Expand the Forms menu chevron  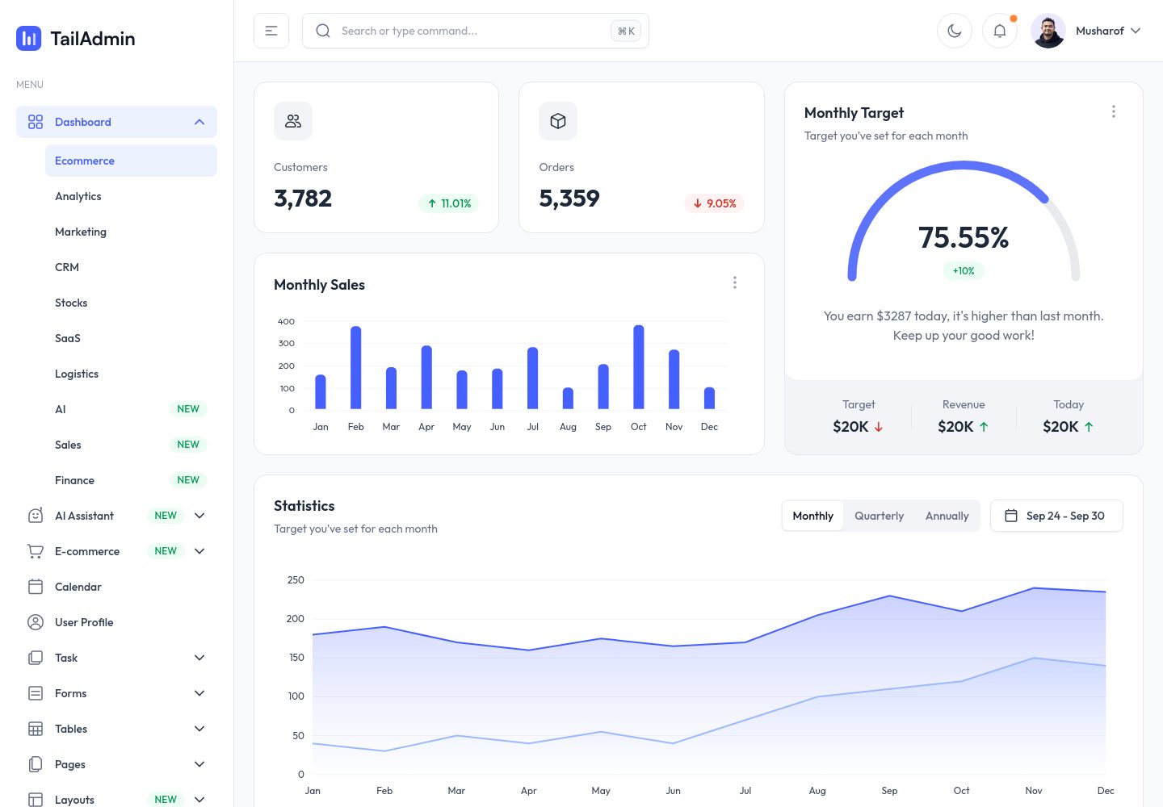click(x=199, y=693)
